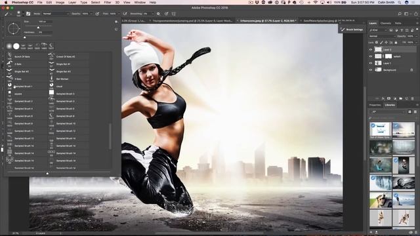Open the layer blend mode dropdown in the Layers panel
Image resolution: width=420 pixels, height=236 pixels.
pyautogui.click(x=382, y=36)
